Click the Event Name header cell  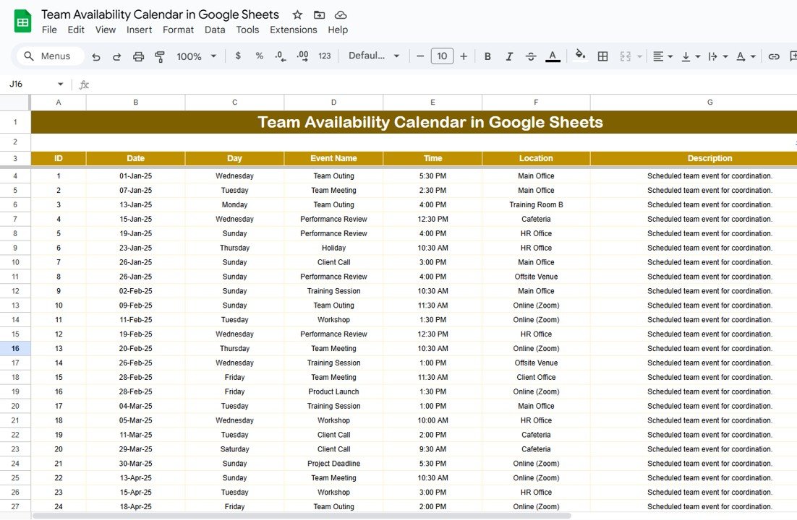[333, 158]
